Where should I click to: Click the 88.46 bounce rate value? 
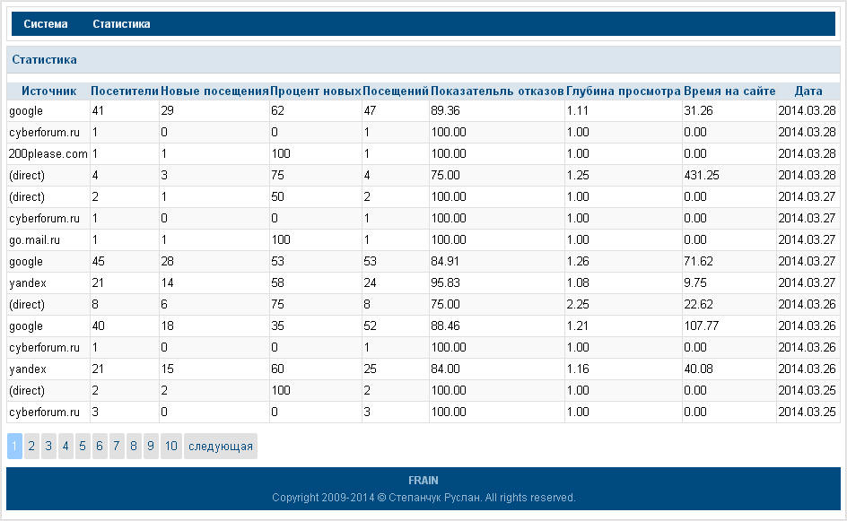coord(445,326)
